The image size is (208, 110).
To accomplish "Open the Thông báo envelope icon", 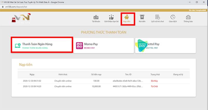I will click(x=188, y=17).
